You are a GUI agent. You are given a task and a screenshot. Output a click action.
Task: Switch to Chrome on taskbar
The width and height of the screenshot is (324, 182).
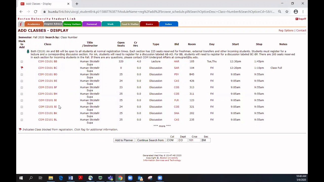[120, 178]
